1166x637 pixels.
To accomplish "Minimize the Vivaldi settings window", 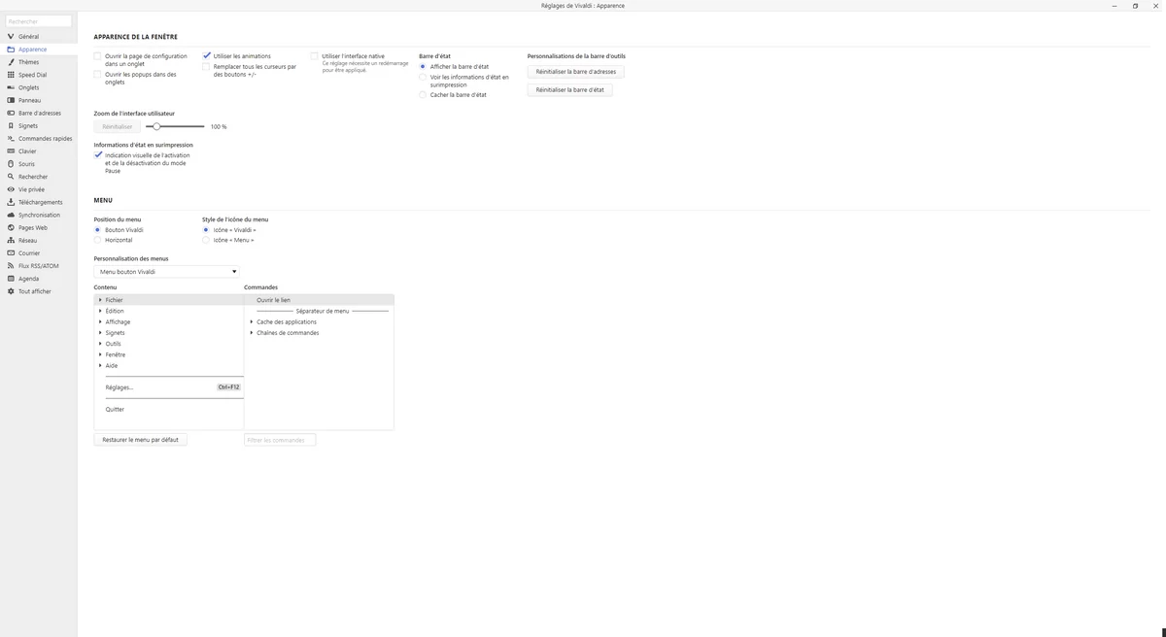I will [x=1115, y=6].
